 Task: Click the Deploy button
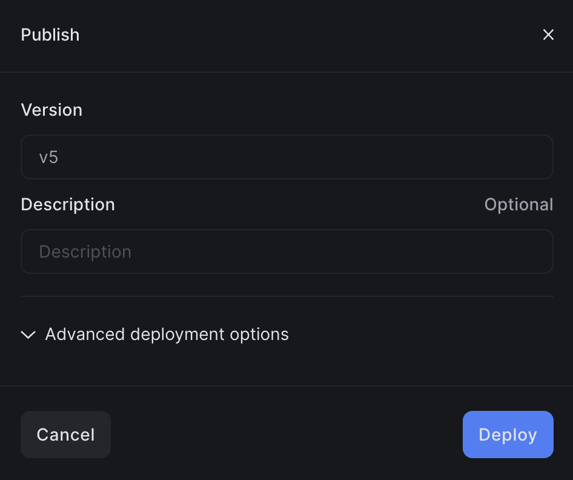[x=508, y=435]
